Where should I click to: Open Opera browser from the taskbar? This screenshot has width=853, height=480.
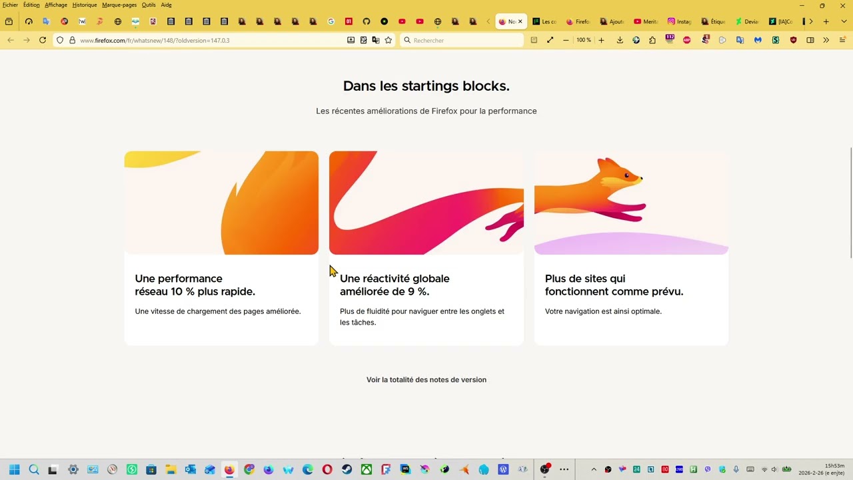click(x=327, y=469)
